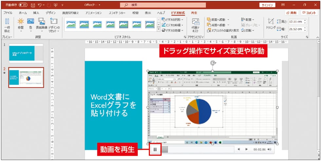Select the seventh video style thumbnail
Screen dimensions: 321x161
click(x=150, y=24)
